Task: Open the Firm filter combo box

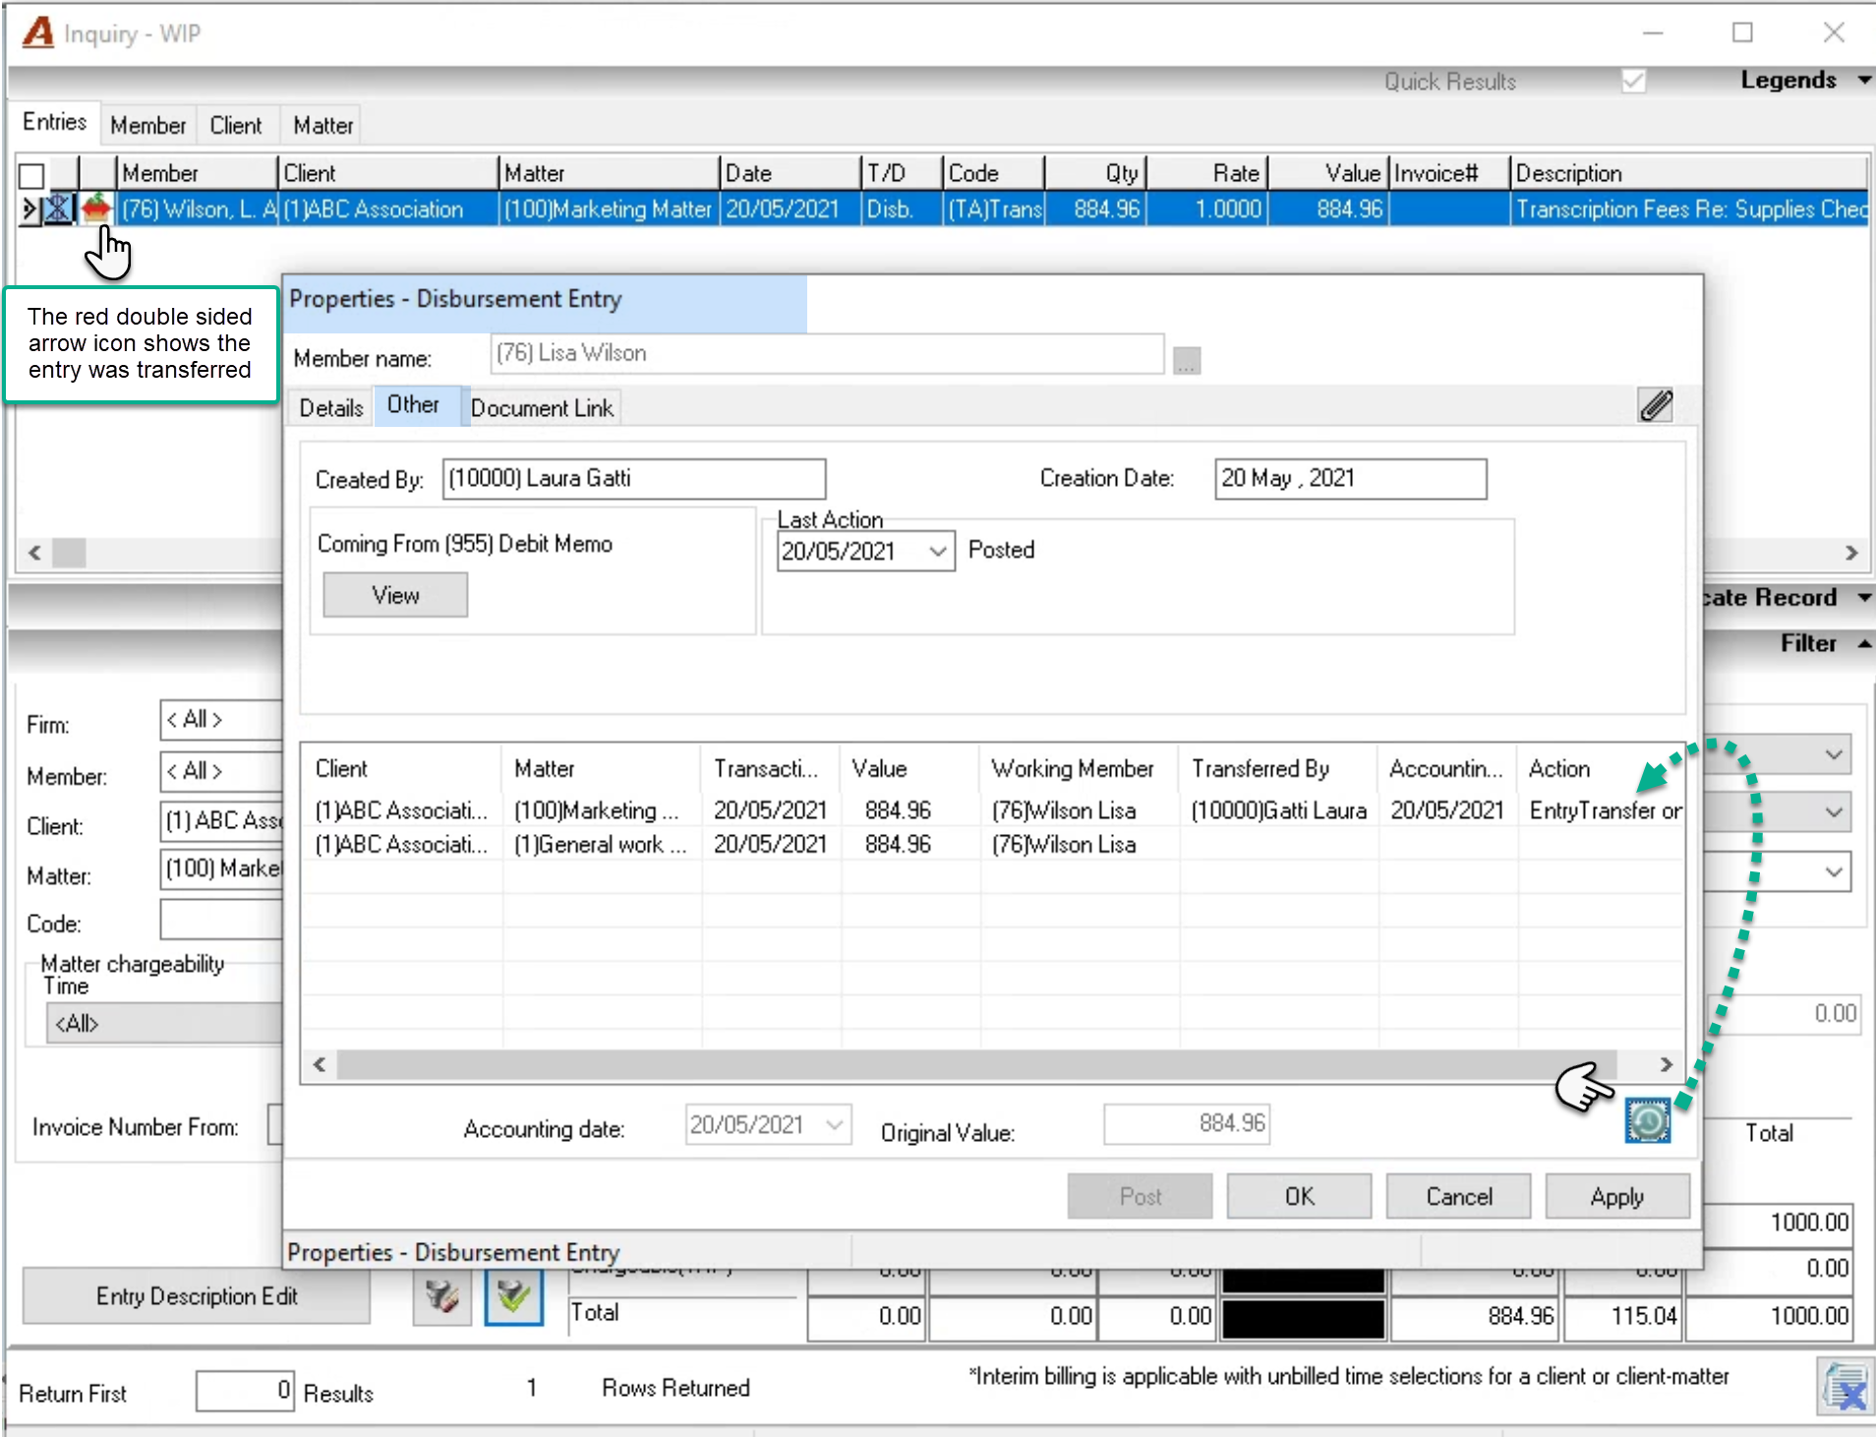Action: point(221,720)
